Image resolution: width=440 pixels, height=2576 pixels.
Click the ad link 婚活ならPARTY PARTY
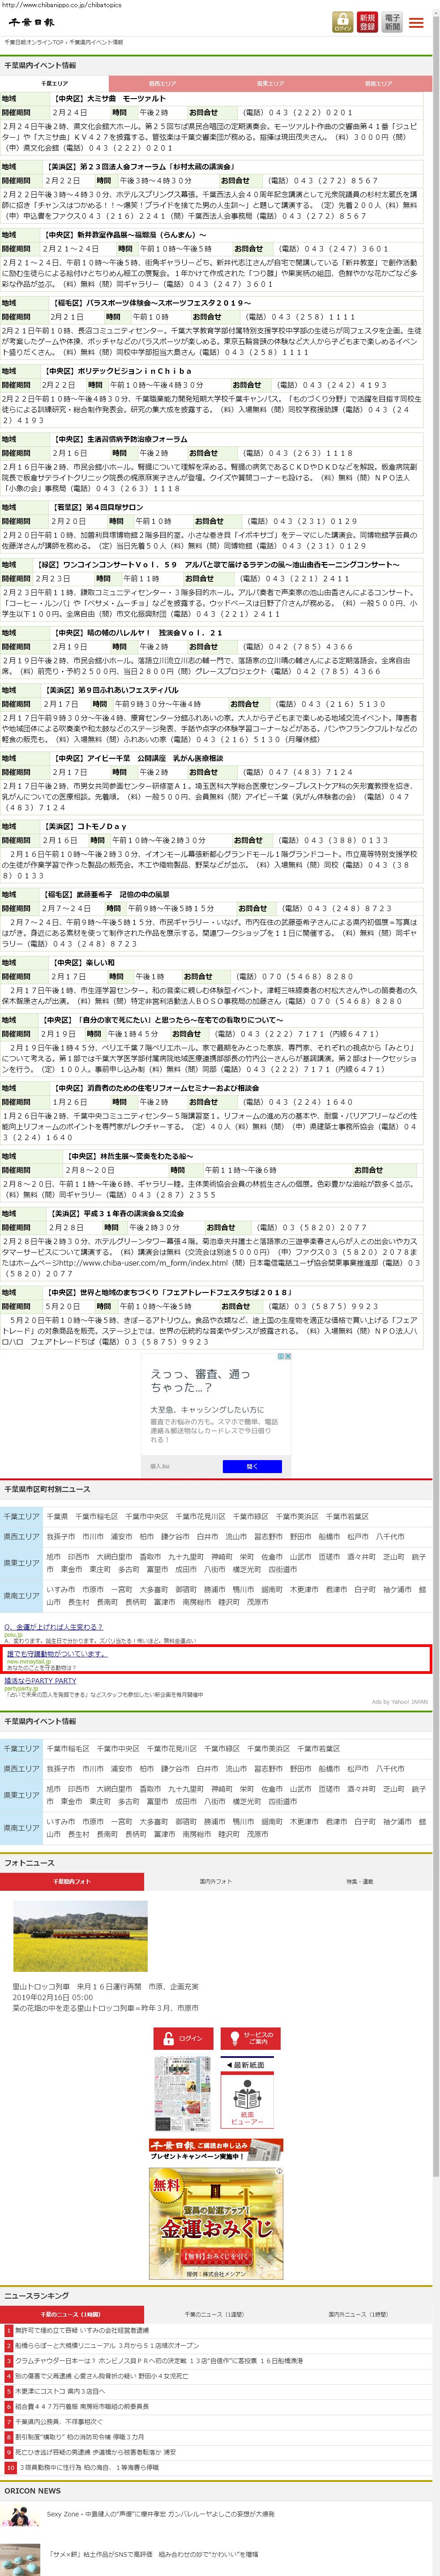(40, 1680)
